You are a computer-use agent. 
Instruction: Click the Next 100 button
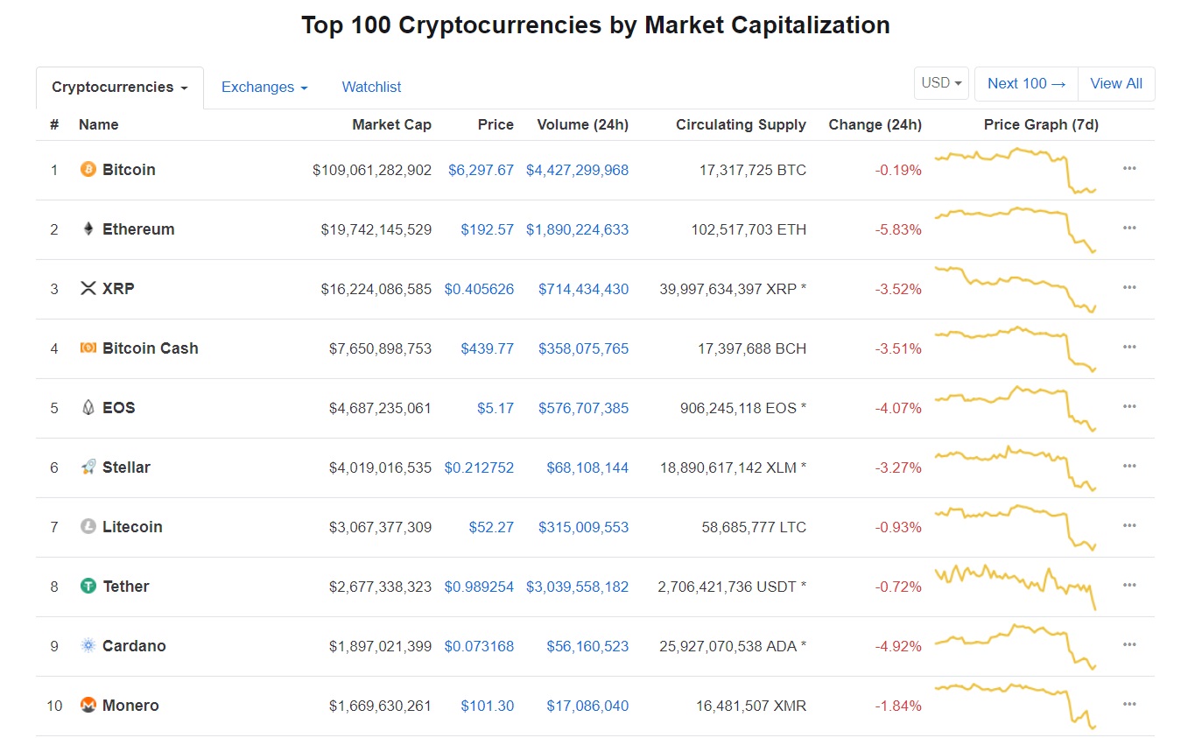pyautogui.click(x=1025, y=83)
